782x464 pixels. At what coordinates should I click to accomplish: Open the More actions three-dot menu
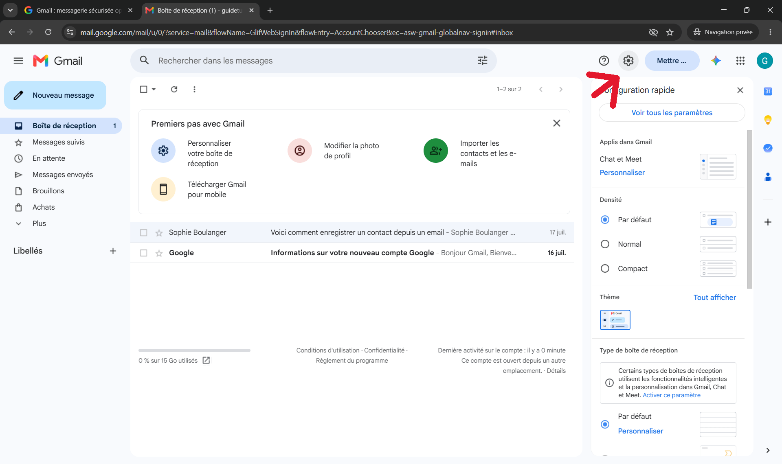click(x=194, y=89)
